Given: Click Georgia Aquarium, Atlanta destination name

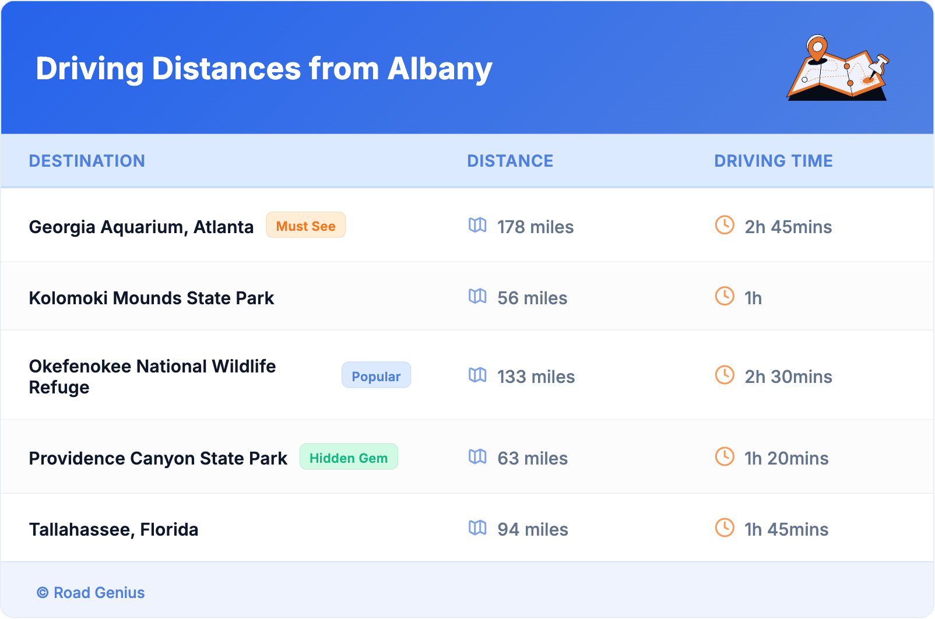Looking at the screenshot, I should click(x=141, y=227).
